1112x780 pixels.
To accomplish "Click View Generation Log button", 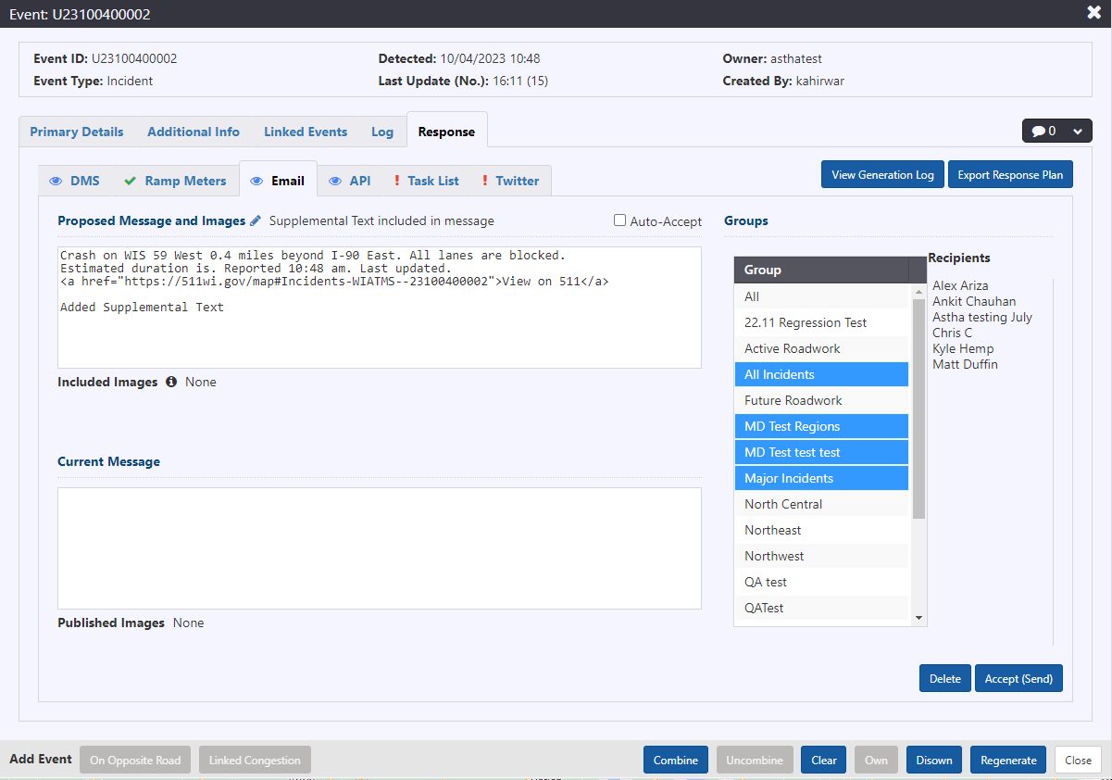I will [x=882, y=174].
